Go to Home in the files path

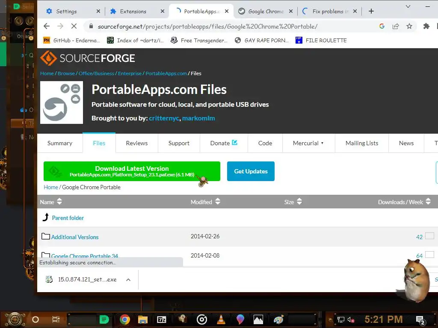point(50,187)
